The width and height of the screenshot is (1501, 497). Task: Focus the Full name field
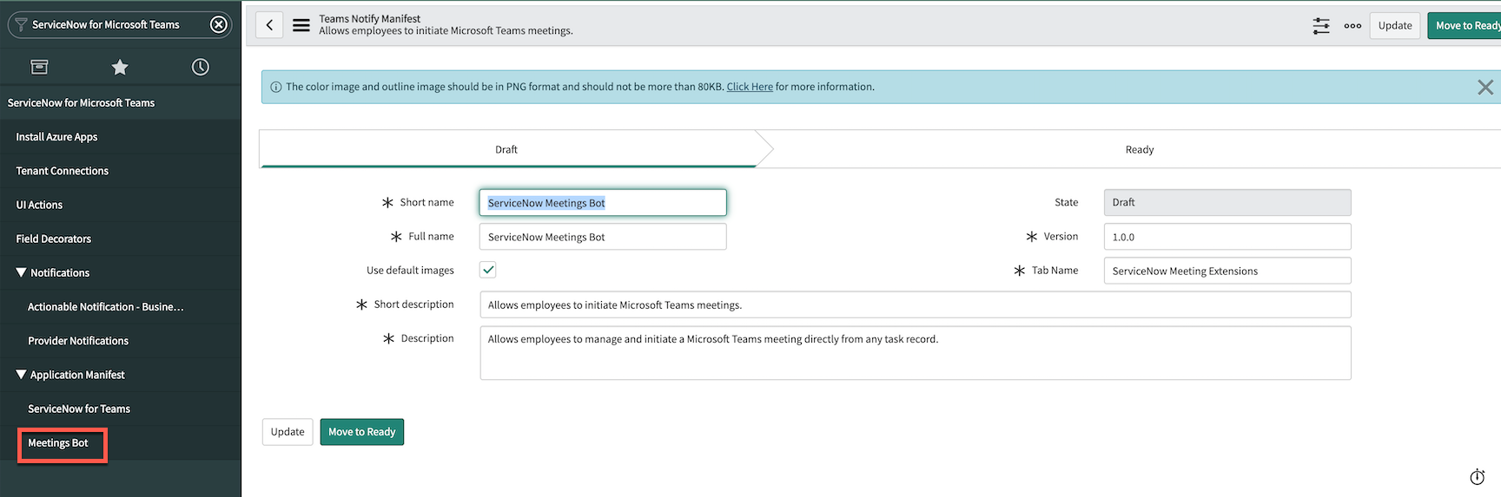603,237
